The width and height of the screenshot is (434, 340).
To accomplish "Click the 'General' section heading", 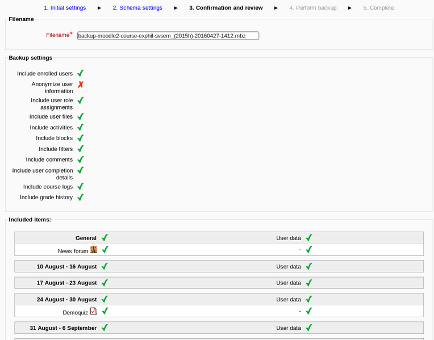I will (x=86, y=238).
